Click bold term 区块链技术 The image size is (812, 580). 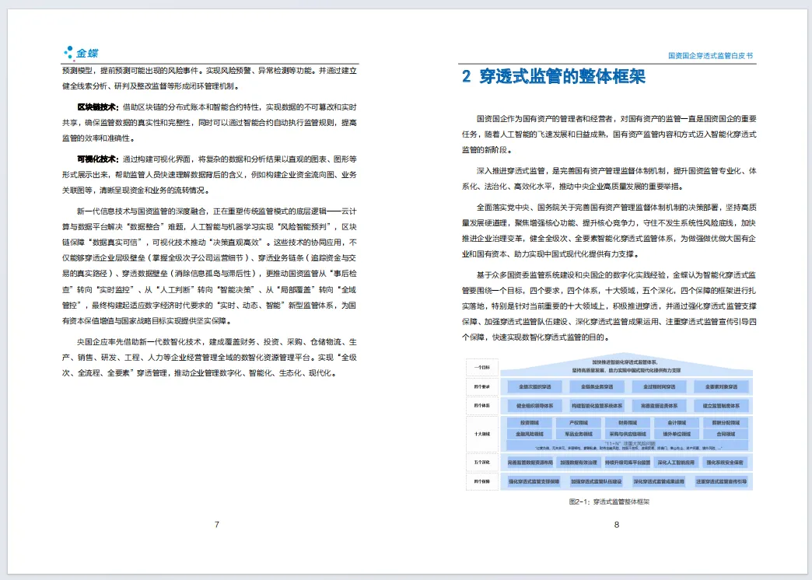click(98, 107)
